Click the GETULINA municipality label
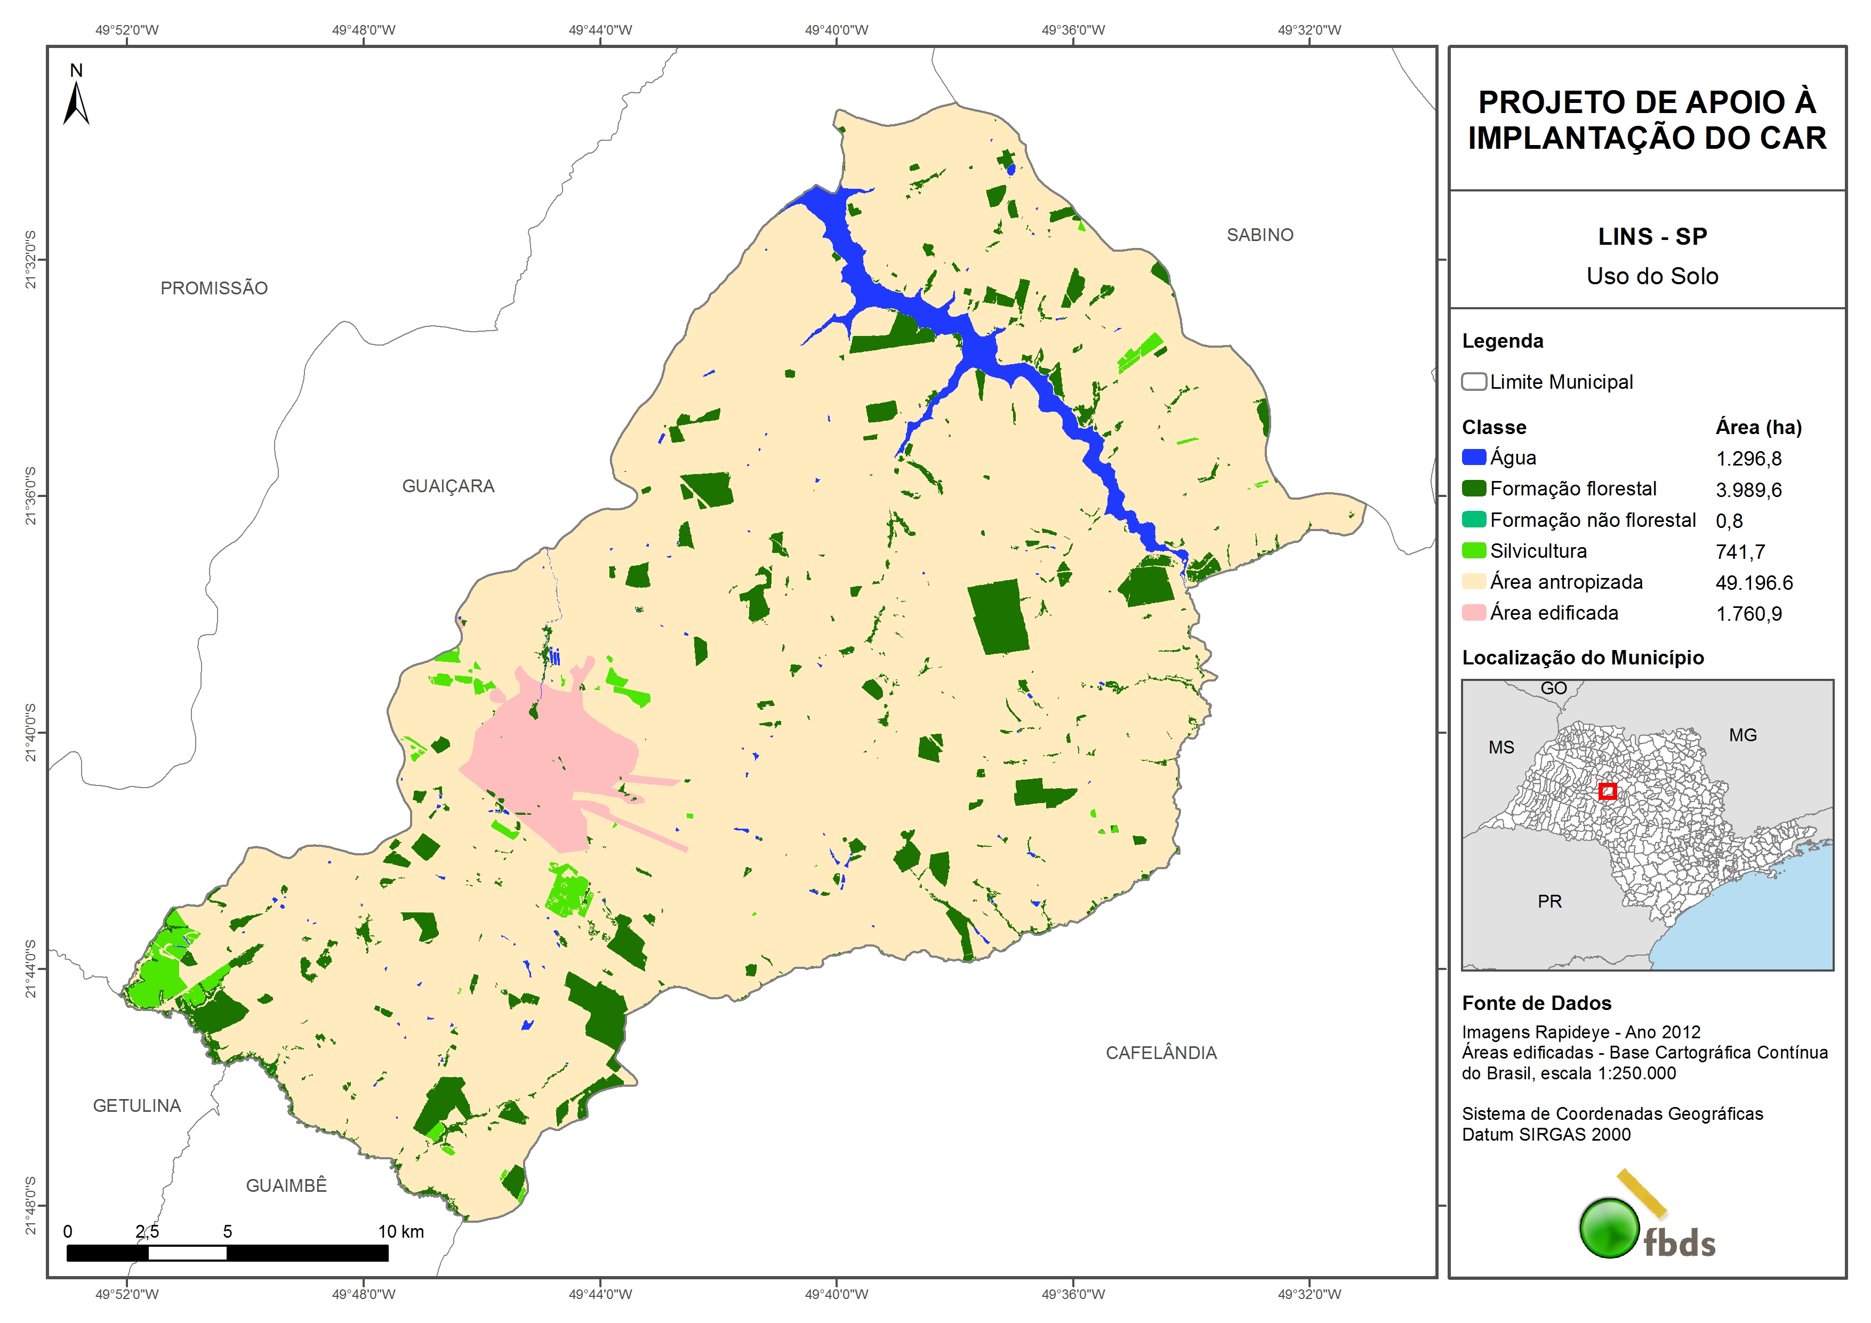The height and width of the screenshot is (1323, 1871). 137,1105
